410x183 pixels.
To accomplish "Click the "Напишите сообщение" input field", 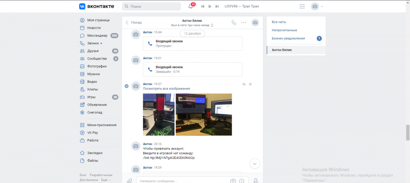I will (183, 181).
